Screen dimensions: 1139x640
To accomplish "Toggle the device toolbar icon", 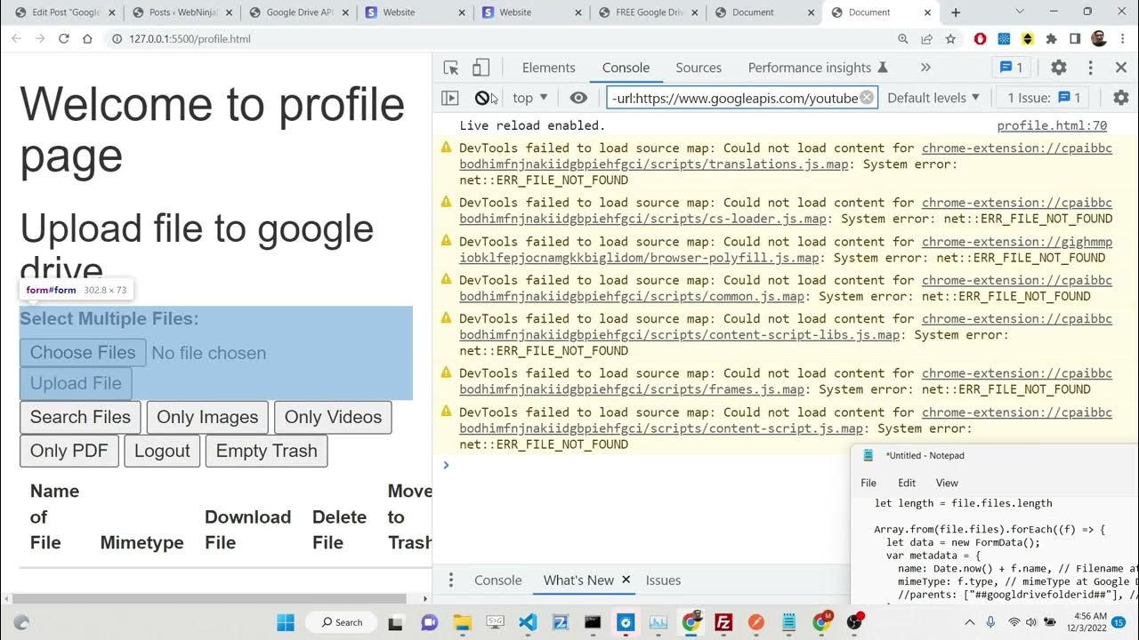I will tap(481, 68).
